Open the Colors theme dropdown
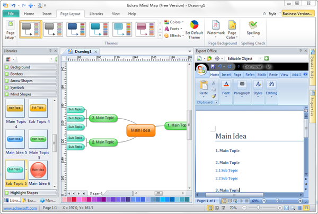Image resolution: width=318 pixels, height=214 pixels. pos(174,22)
